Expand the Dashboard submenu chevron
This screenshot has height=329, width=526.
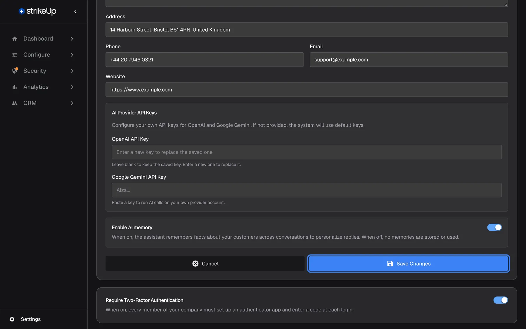pos(72,39)
